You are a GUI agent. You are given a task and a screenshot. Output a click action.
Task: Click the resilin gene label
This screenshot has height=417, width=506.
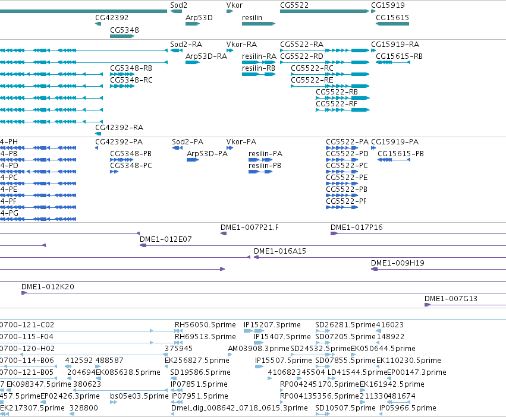pos(252,18)
